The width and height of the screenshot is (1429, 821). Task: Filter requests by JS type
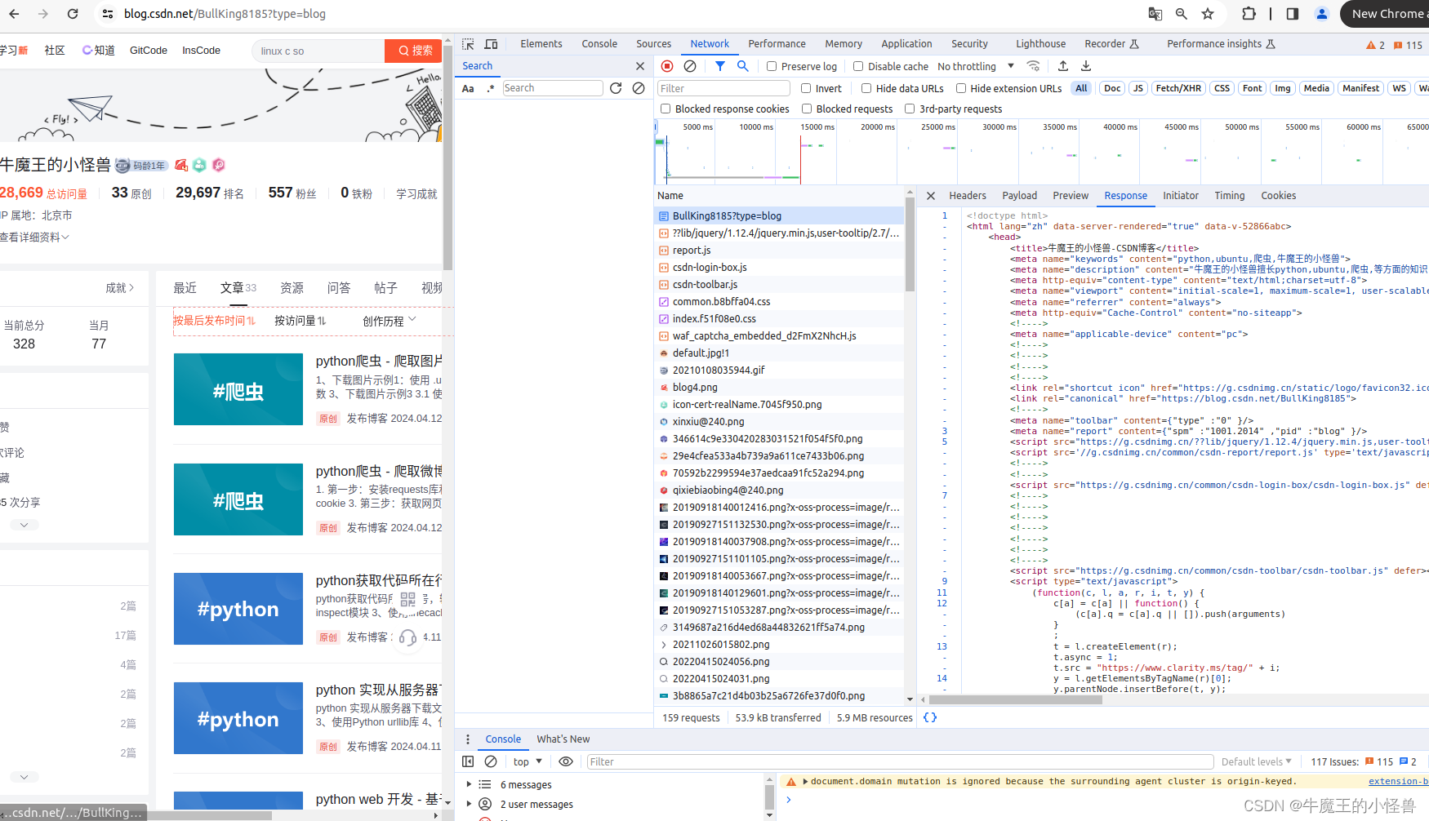pos(1138,88)
